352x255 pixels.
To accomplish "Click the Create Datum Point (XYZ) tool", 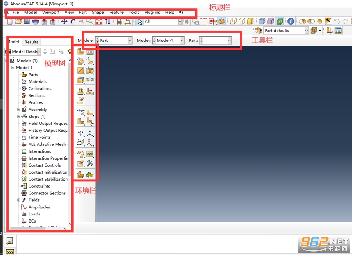I will [x=81, y=133].
